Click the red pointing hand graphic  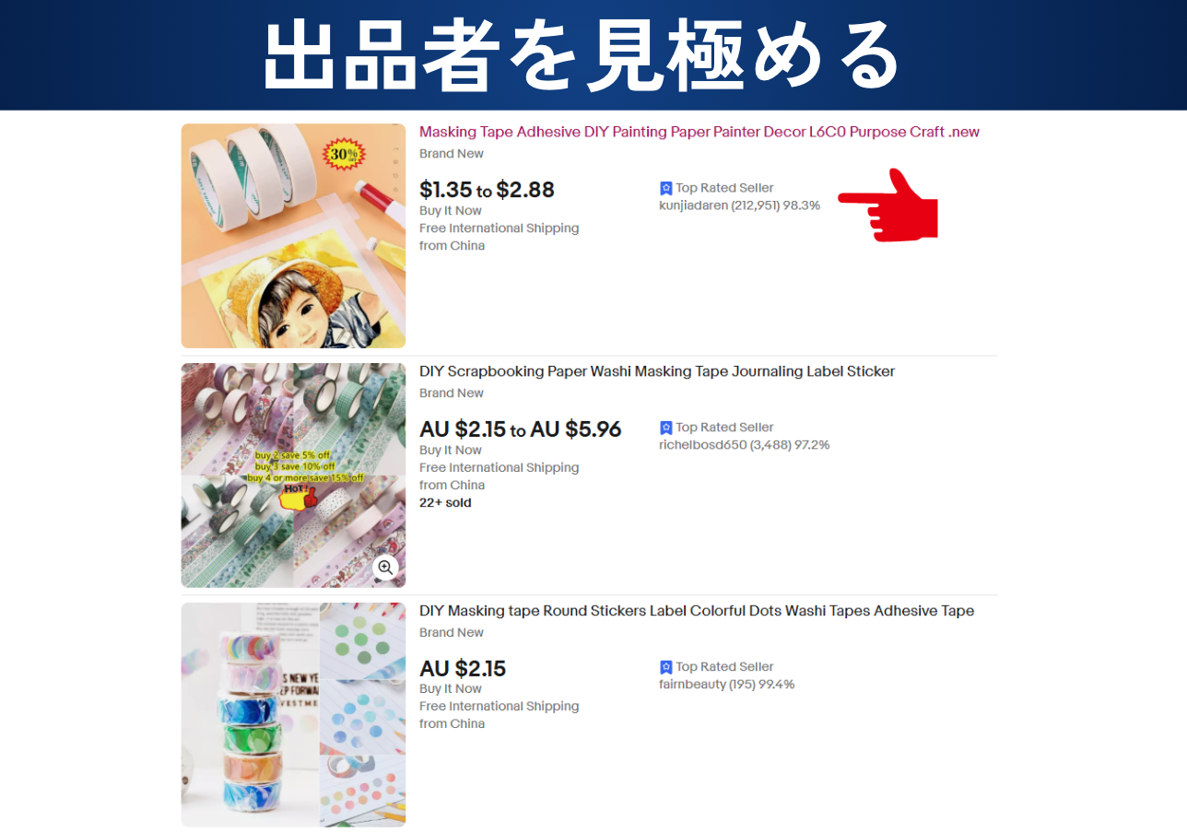(x=887, y=205)
